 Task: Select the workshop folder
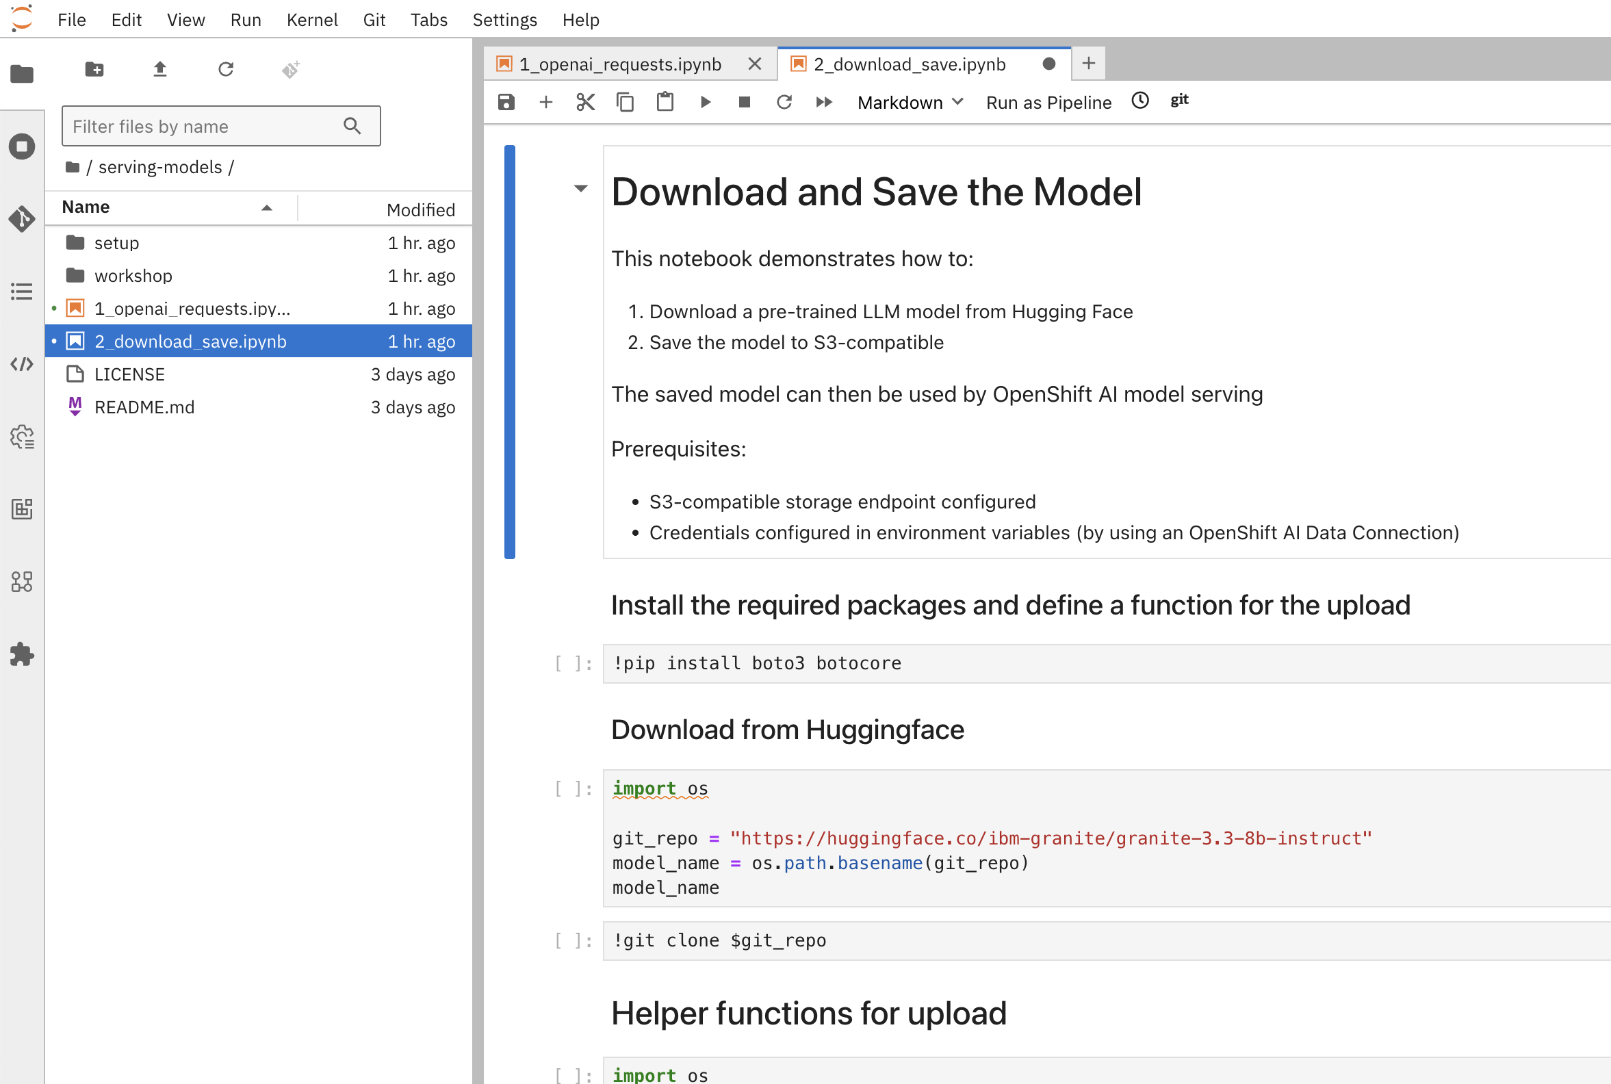259,275
